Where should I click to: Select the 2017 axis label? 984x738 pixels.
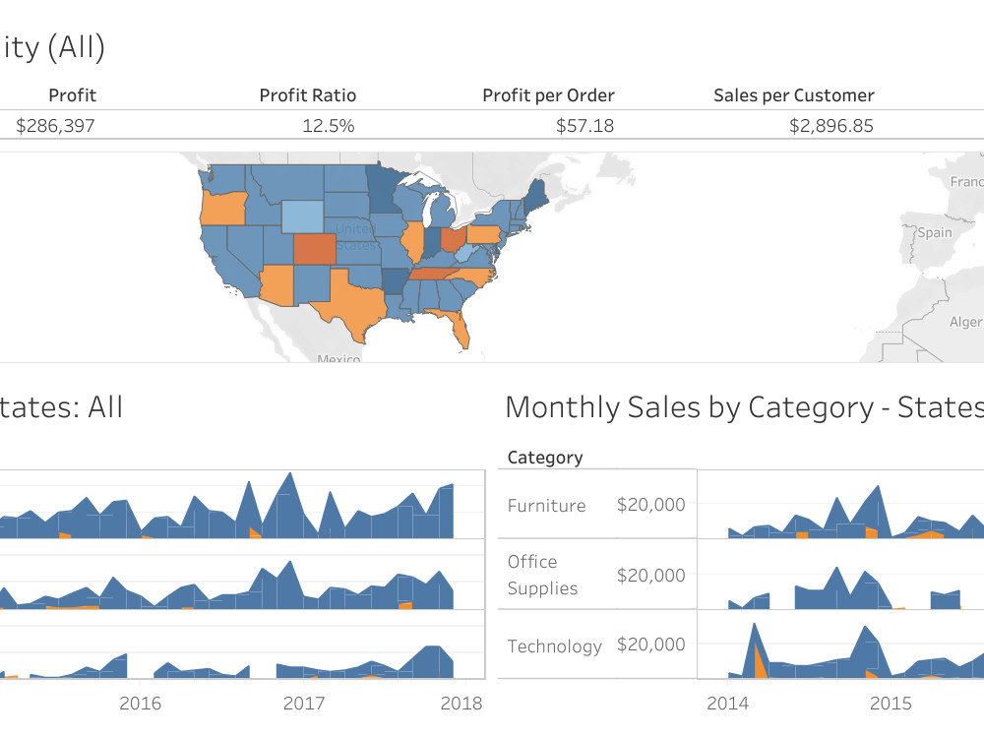tap(305, 704)
